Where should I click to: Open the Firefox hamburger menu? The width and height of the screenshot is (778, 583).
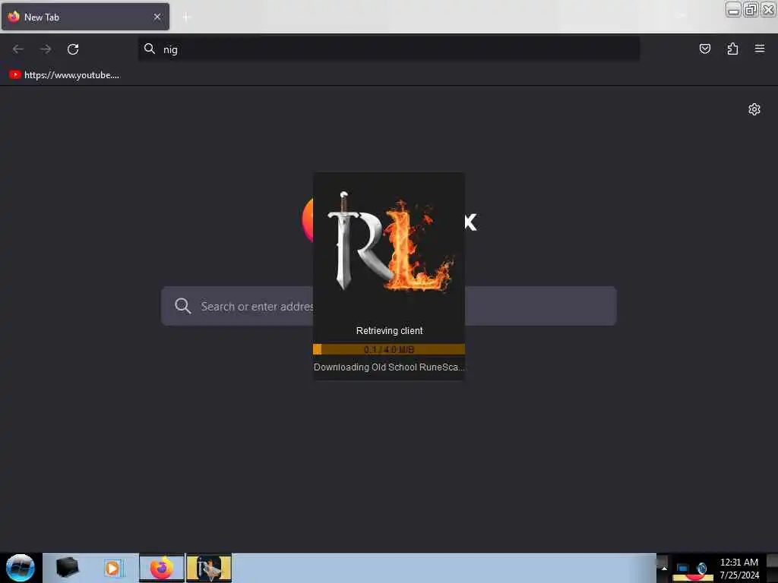click(760, 49)
